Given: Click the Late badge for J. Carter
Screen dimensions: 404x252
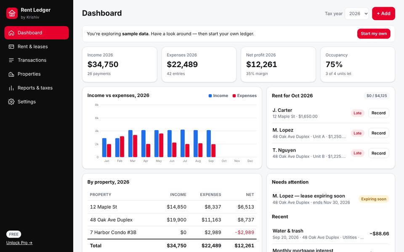Looking at the screenshot, I should point(357,113).
